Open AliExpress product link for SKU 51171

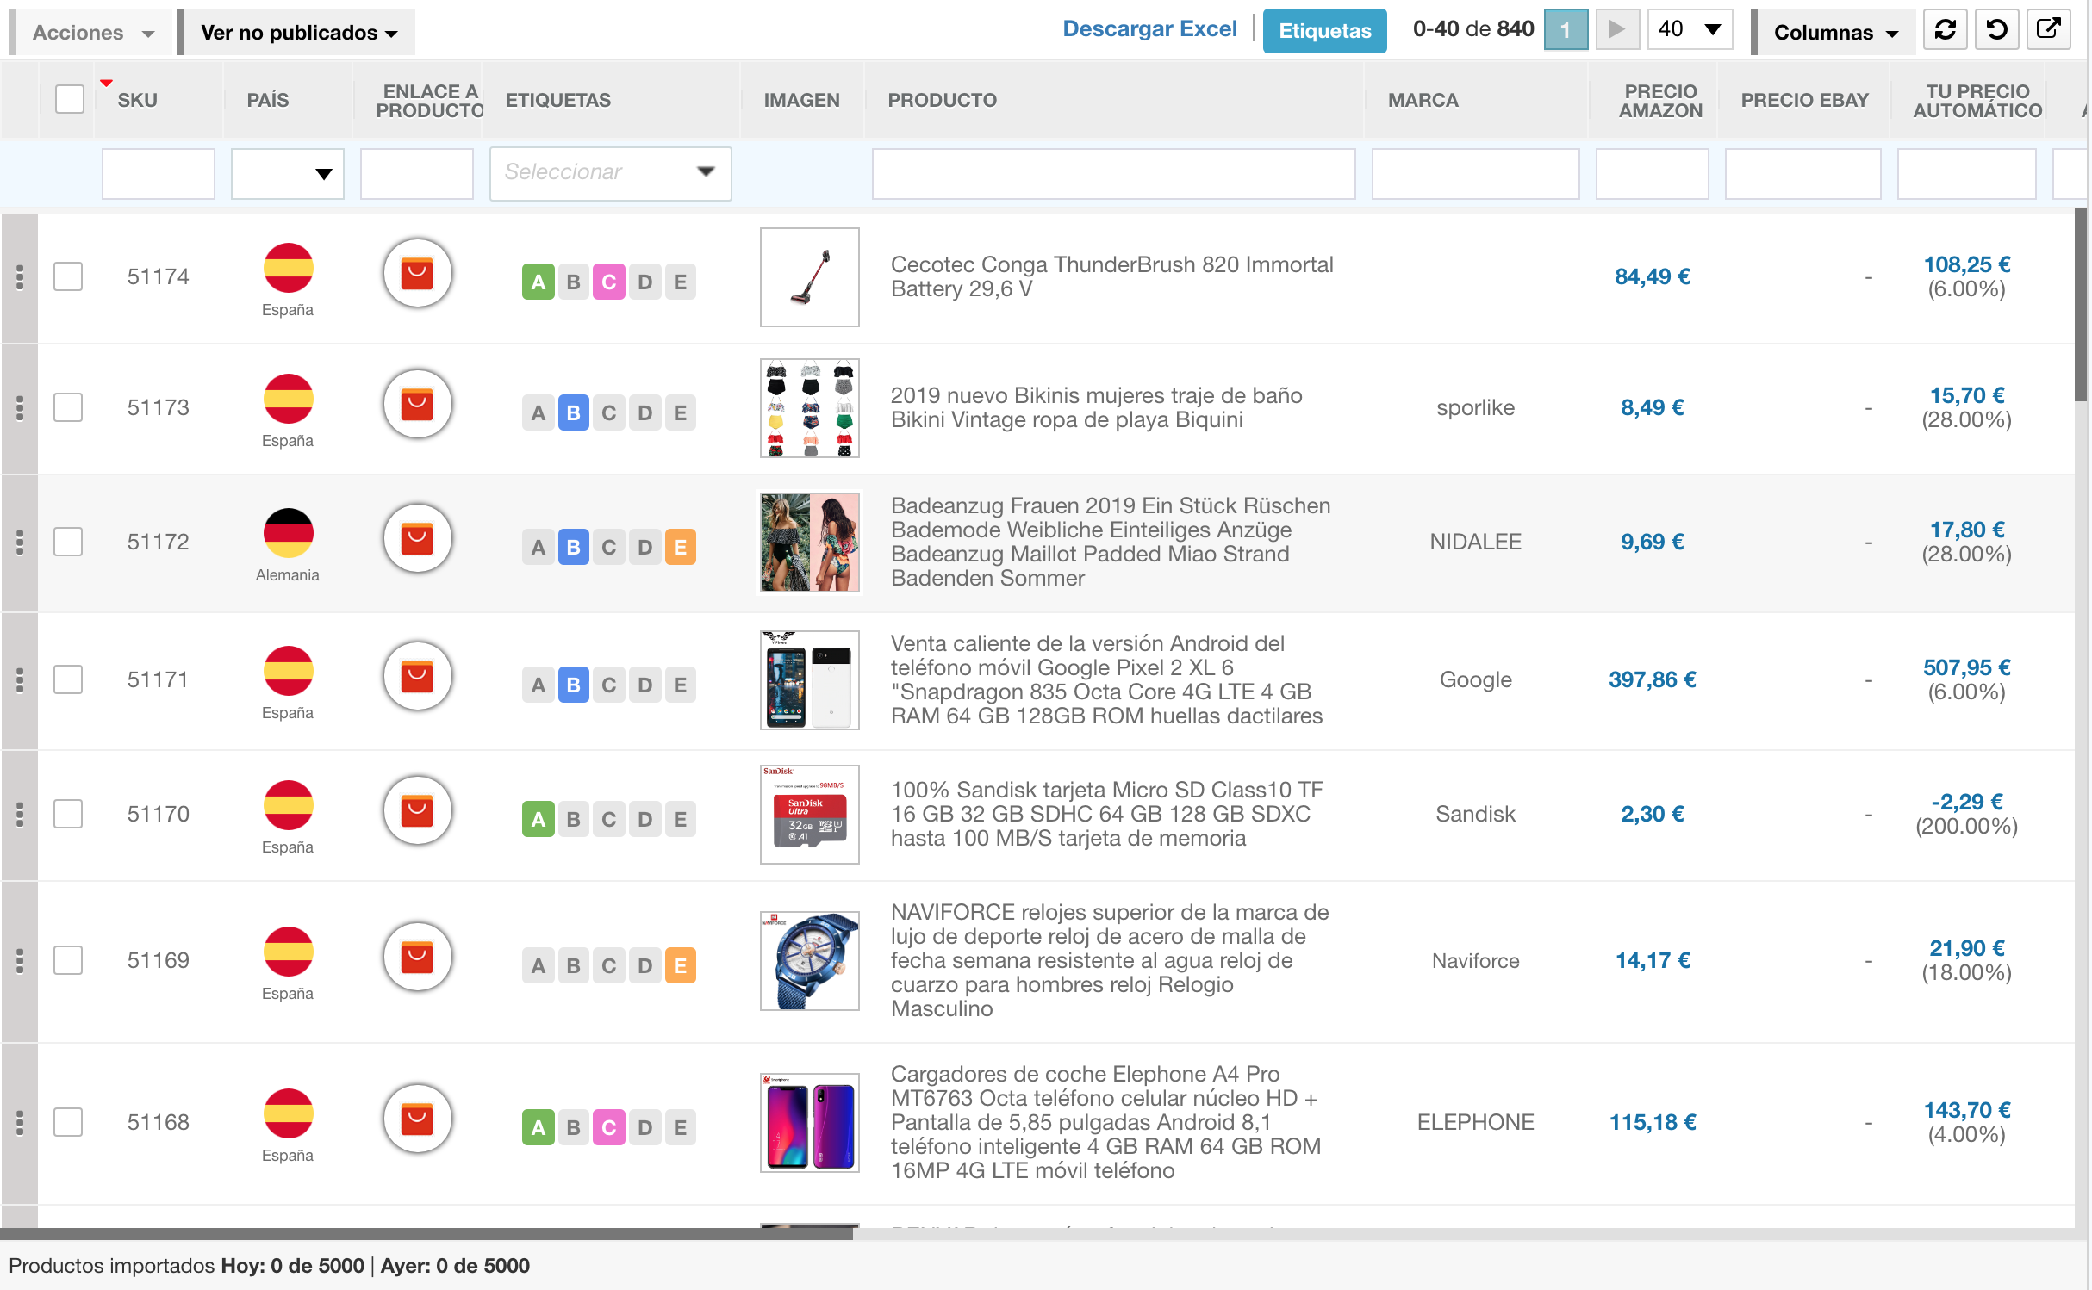418,677
